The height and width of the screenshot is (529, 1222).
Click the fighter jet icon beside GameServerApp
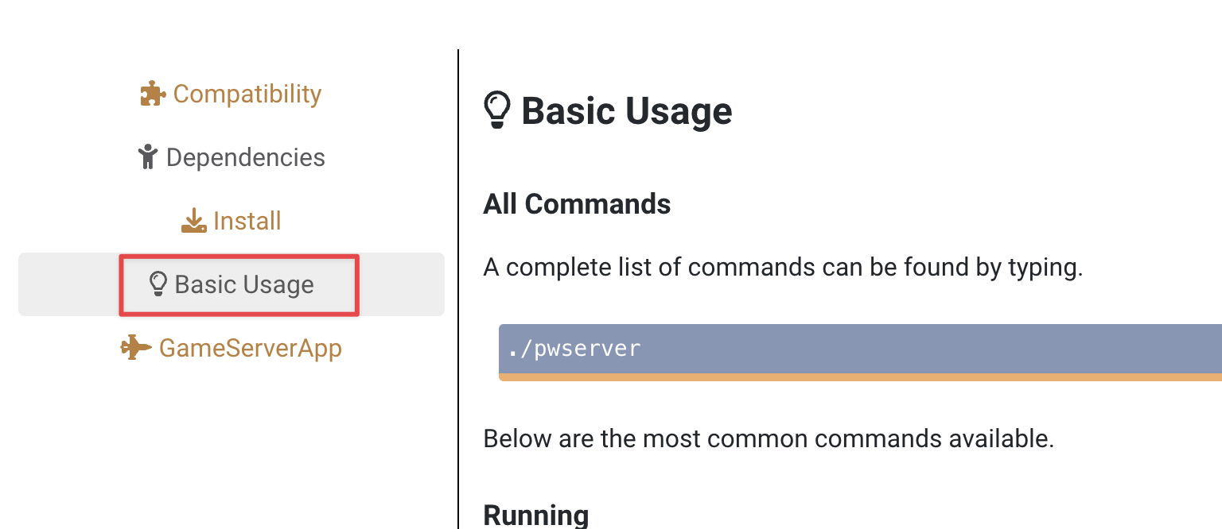[135, 348]
